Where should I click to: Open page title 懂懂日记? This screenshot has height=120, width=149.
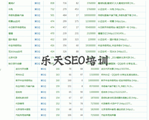click(x=102, y=33)
